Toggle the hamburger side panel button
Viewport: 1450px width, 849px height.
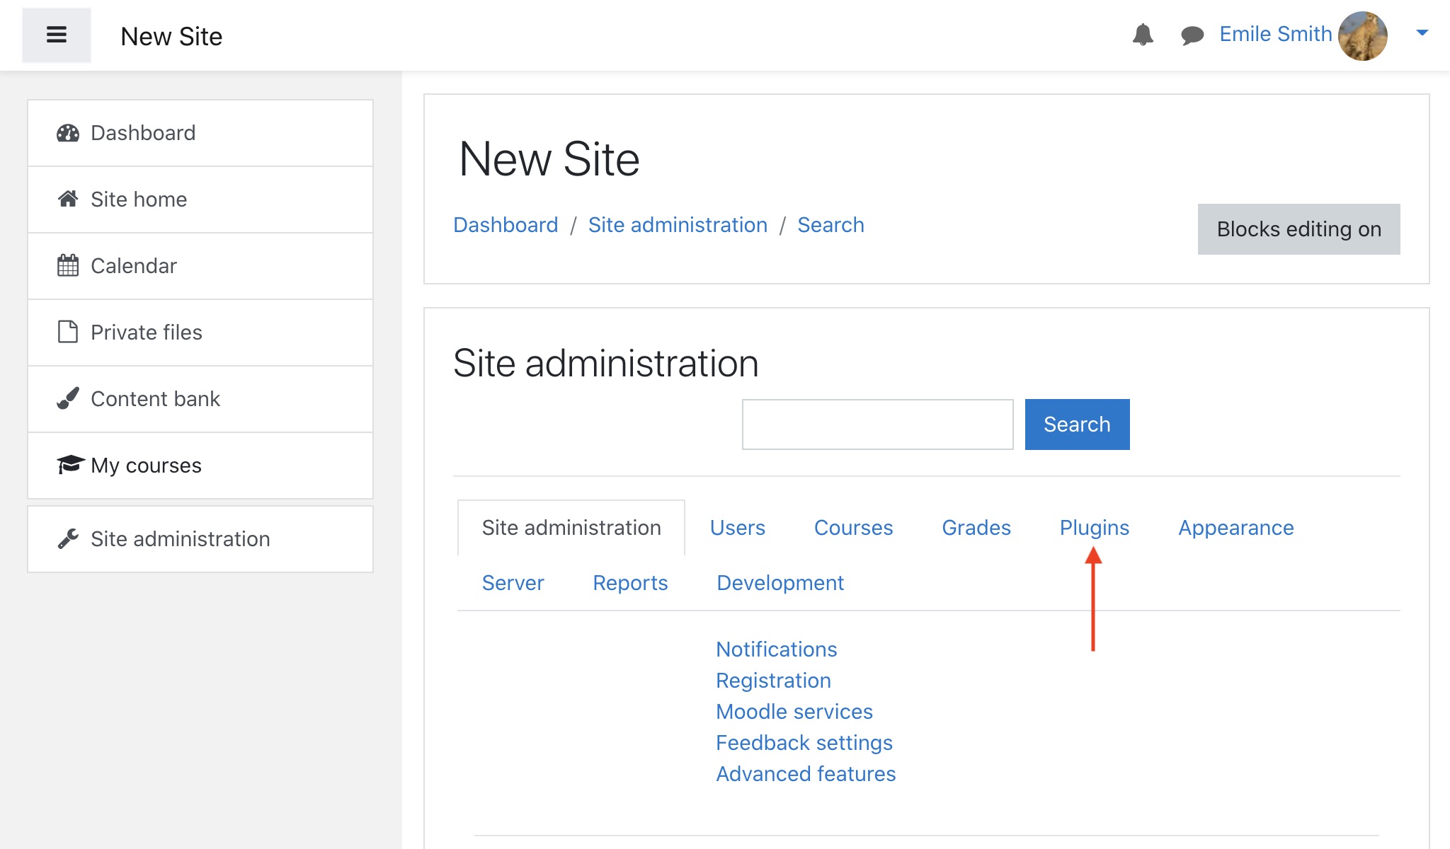57,35
